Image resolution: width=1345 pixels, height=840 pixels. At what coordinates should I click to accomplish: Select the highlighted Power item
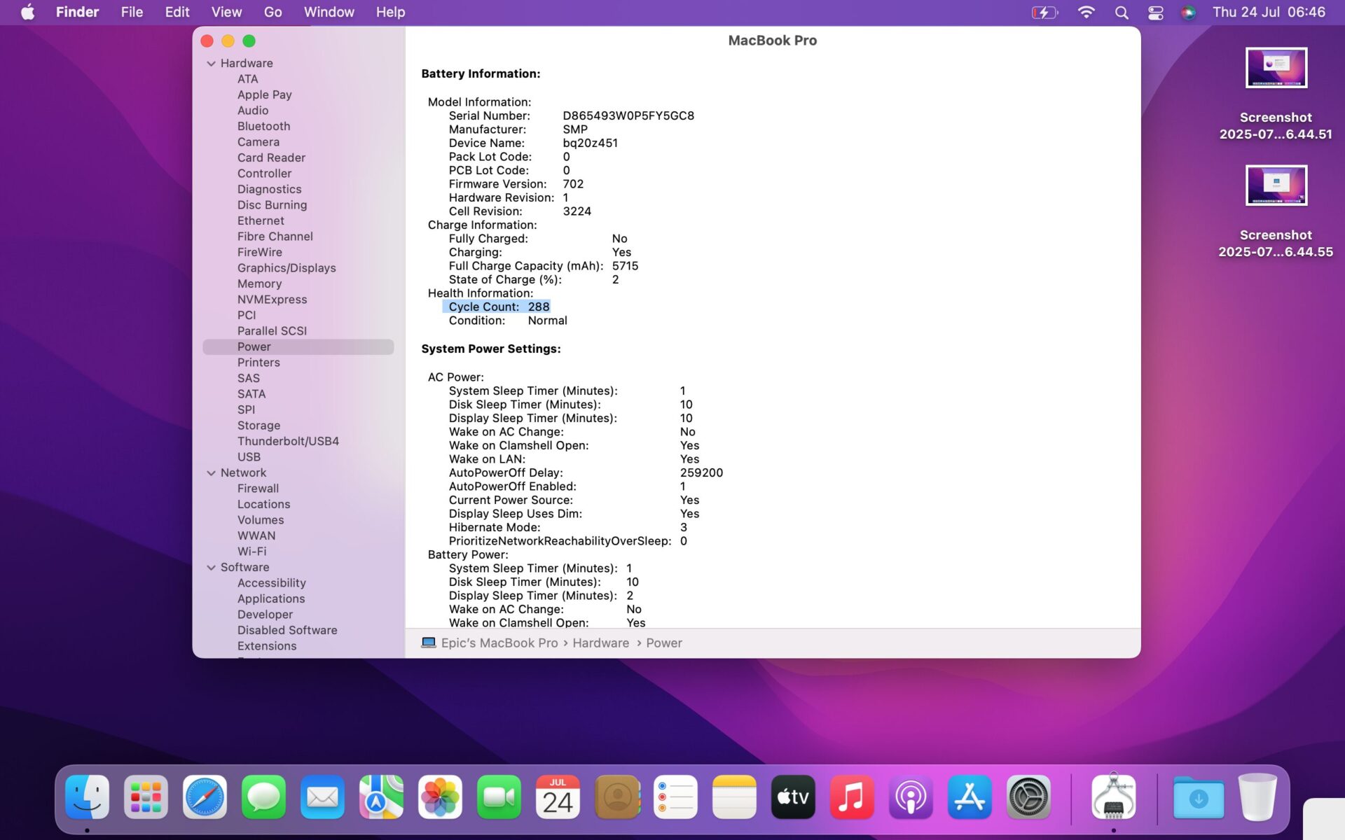click(x=298, y=346)
